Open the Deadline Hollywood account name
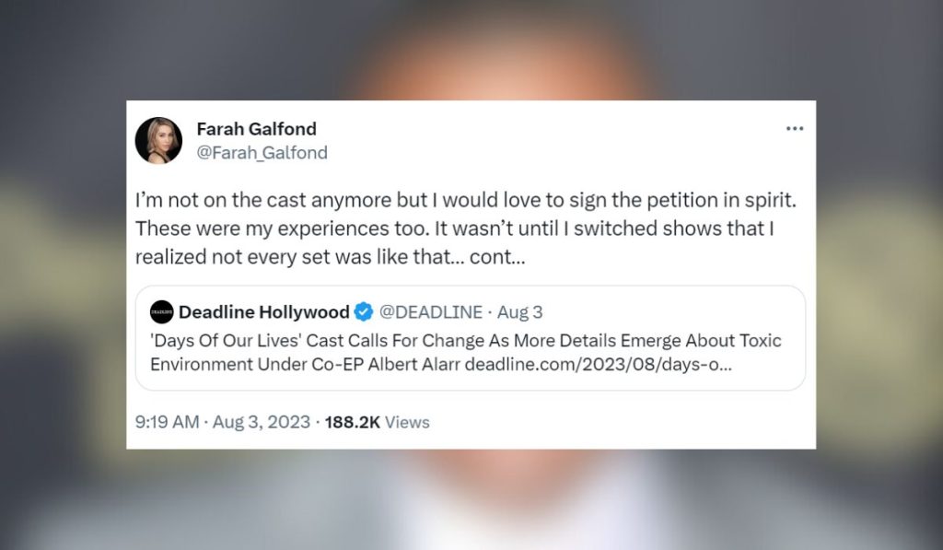Viewport: 943px width, 550px height. (x=263, y=312)
